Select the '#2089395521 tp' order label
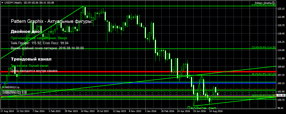The height and width of the screenshot is (114, 286). click(x=11, y=87)
